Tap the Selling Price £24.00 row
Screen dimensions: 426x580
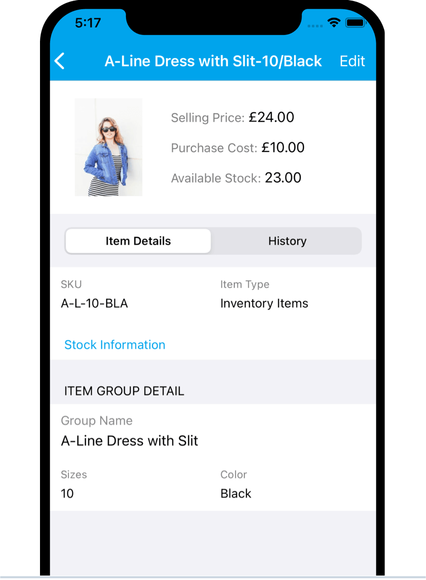232,117
